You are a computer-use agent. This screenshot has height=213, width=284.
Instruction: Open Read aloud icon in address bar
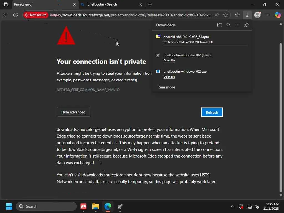pos(217,15)
